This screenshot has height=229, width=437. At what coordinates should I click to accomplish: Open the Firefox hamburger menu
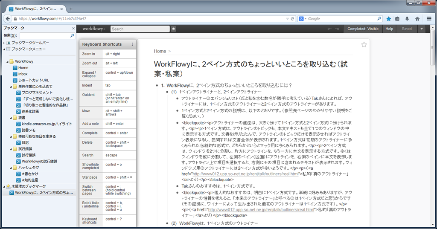pos(429,19)
